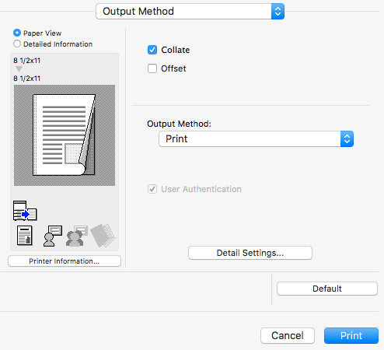Click the gray triangle between paper sizes

point(19,69)
